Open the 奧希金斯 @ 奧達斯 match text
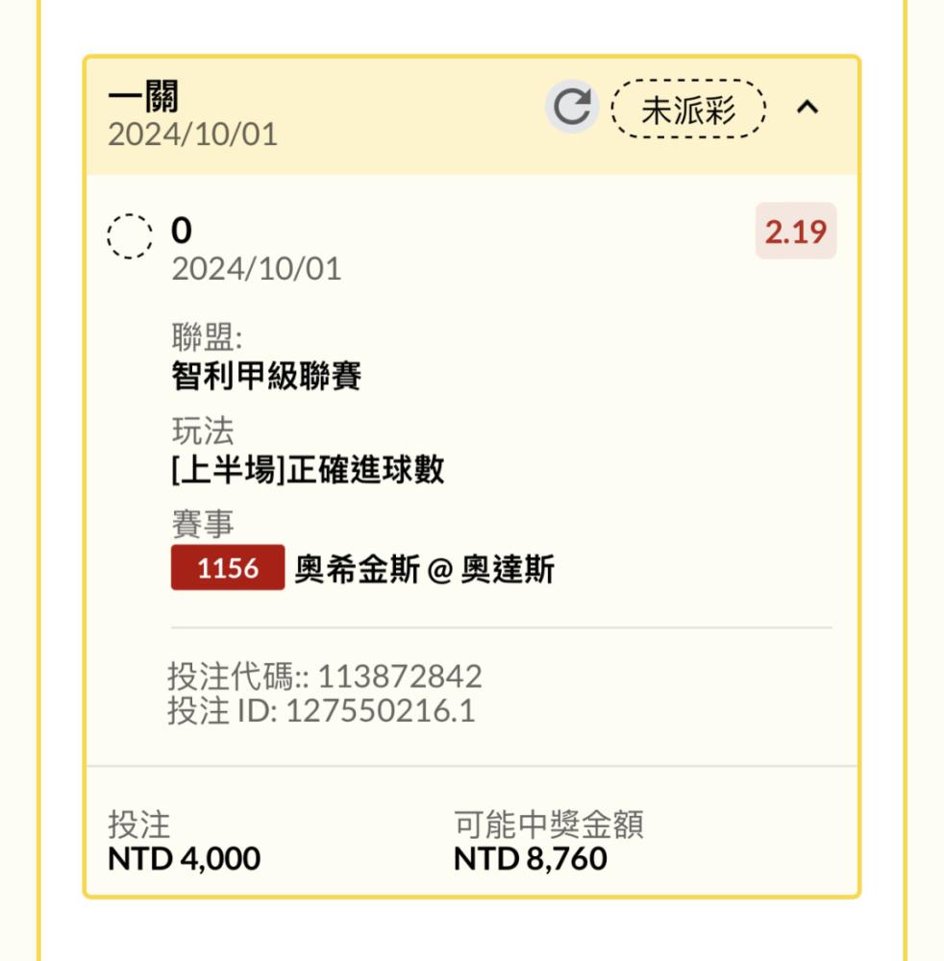 (x=425, y=569)
